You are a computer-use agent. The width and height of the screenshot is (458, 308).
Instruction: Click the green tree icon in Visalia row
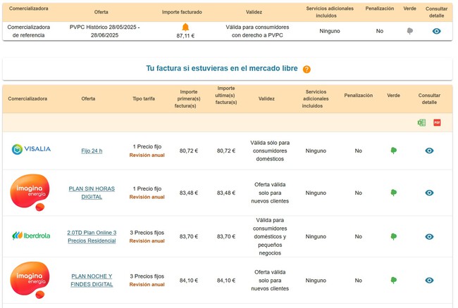(393, 150)
